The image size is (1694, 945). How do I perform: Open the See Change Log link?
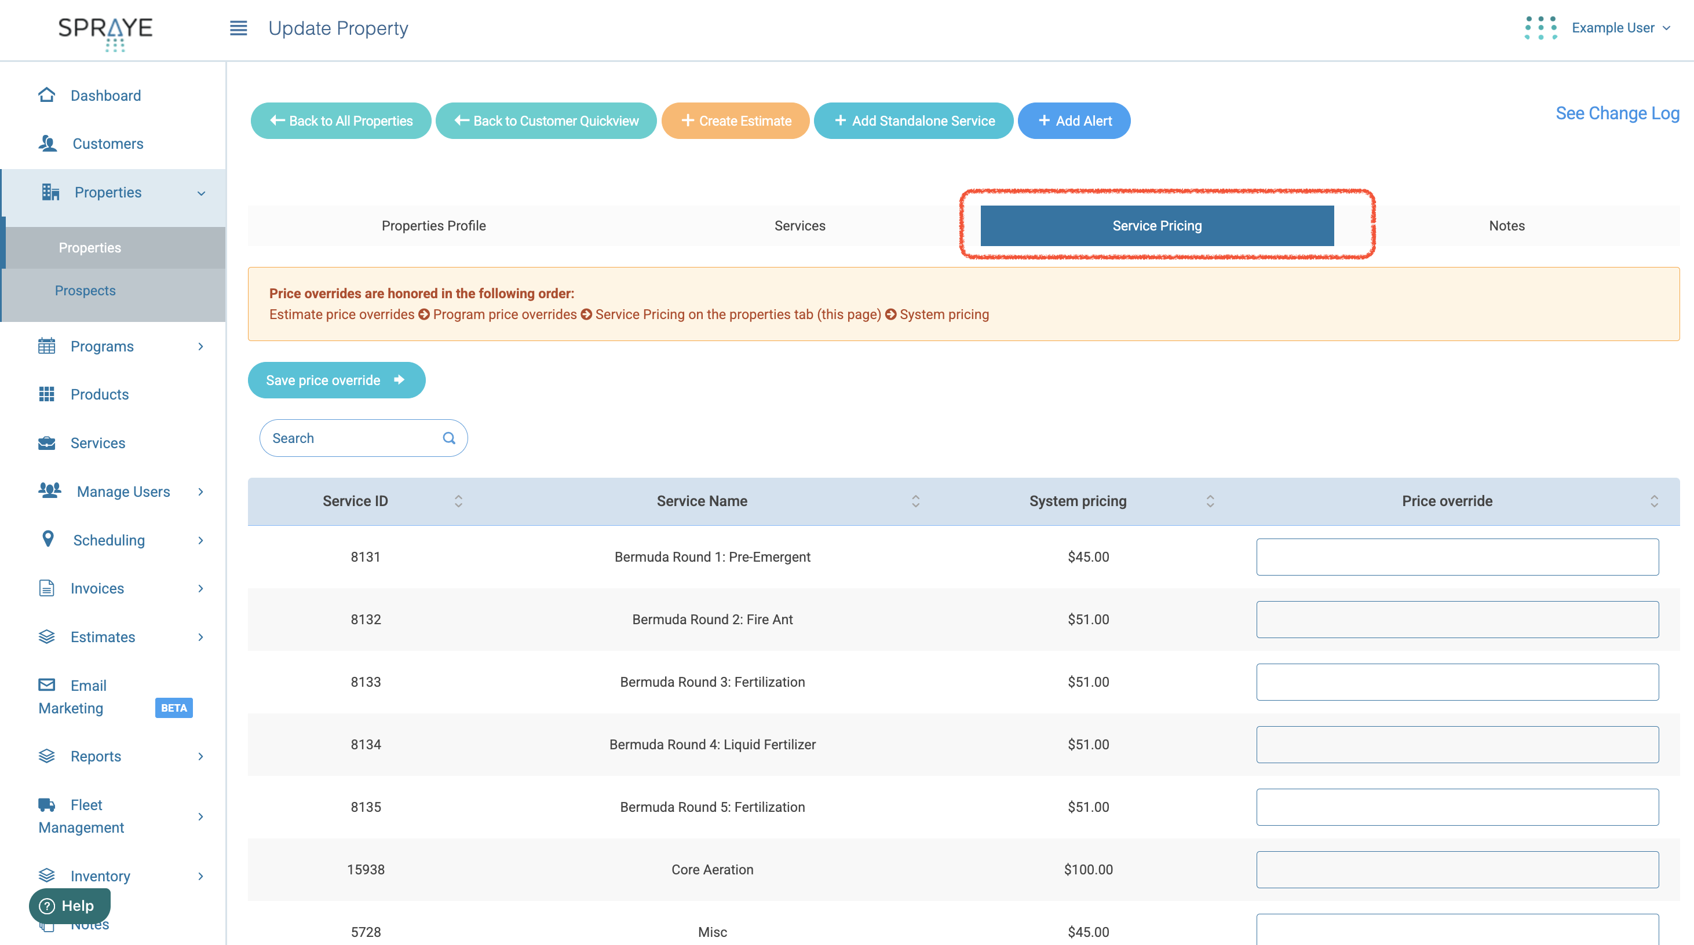[x=1617, y=113]
